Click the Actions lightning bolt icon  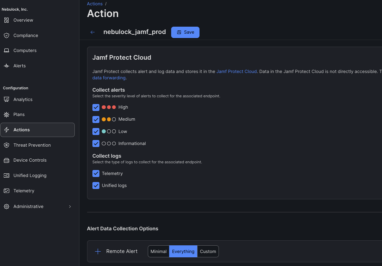pos(7,130)
